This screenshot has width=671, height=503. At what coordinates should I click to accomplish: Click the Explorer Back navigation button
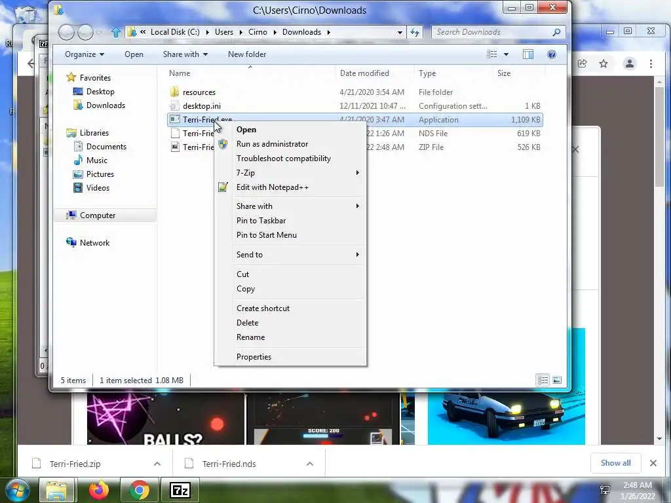point(66,32)
